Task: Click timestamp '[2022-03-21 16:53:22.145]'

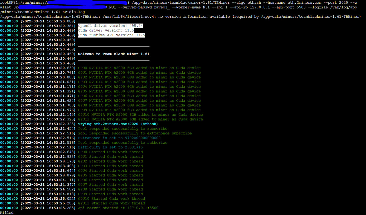Action: [48, 115]
